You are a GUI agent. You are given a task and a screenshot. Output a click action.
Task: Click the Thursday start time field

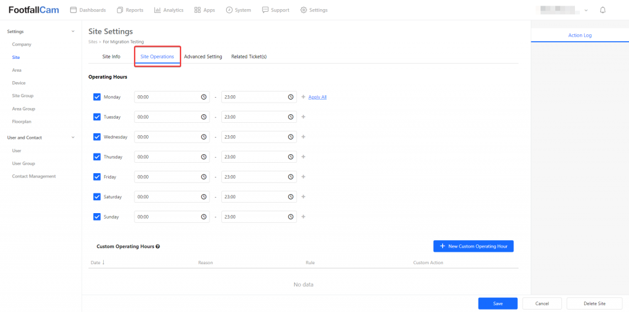tap(167, 157)
